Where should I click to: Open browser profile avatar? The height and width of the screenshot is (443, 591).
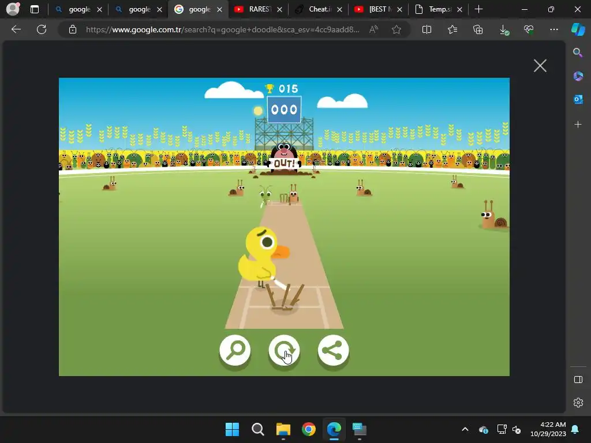(x=13, y=9)
